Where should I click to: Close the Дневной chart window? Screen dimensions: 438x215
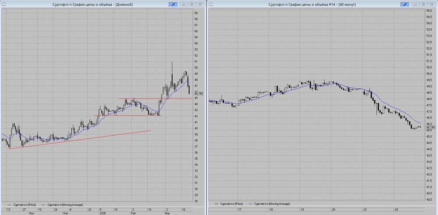tap(200, 4)
